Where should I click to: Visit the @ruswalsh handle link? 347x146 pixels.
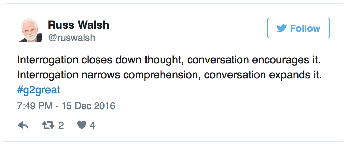coord(72,38)
